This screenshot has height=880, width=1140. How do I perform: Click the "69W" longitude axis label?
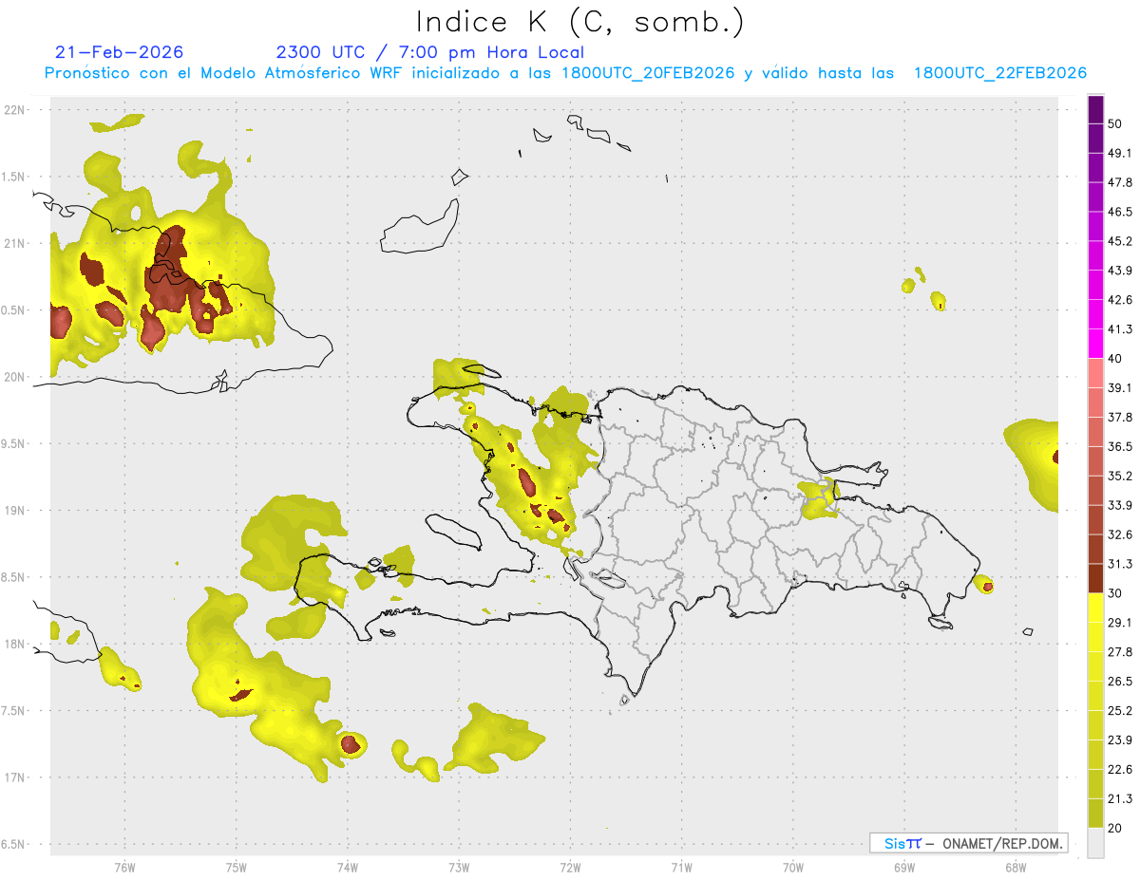pos(904,868)
